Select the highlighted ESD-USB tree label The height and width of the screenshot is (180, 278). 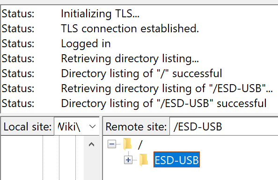click(176, 160)
